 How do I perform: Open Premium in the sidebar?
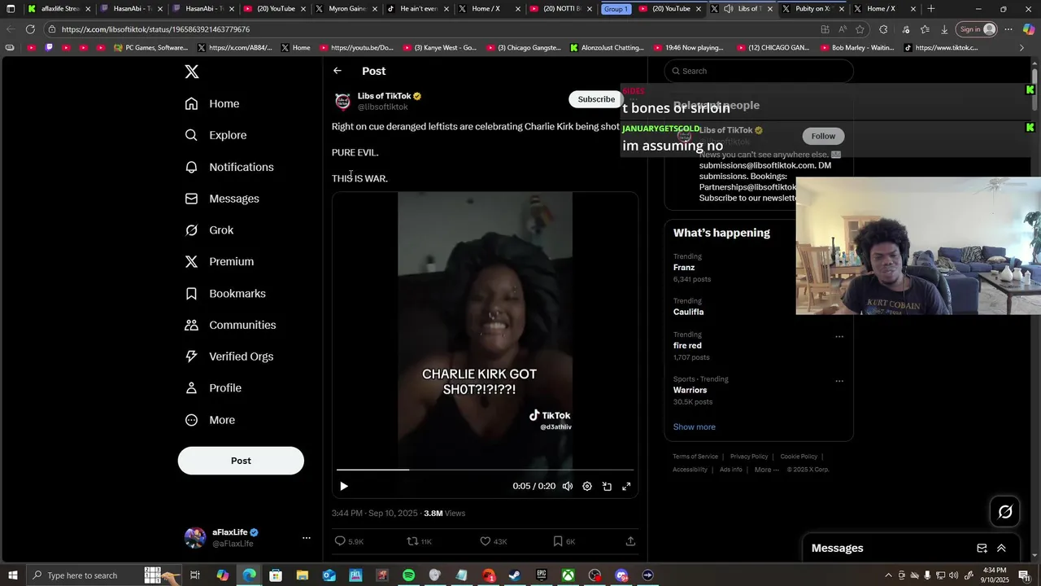(x=220, y=261)
